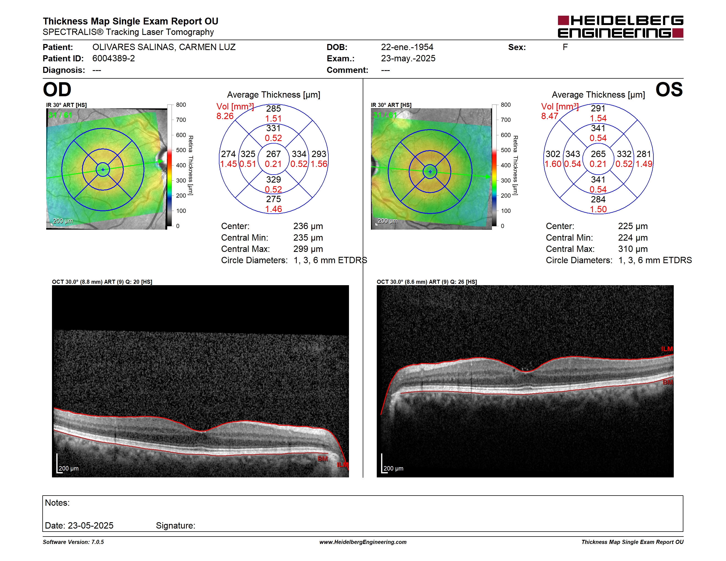Click OS Central Max value 310 µm
Screen dimensions: 726x561
pos(633,249)
